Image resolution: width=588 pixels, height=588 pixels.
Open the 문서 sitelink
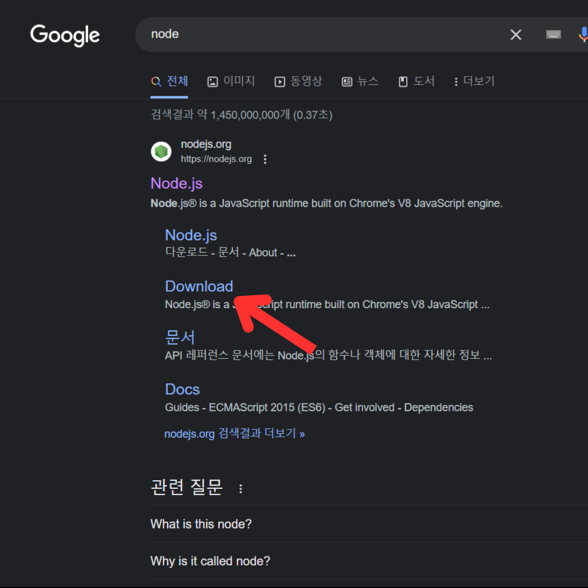[x=180, y=337]
